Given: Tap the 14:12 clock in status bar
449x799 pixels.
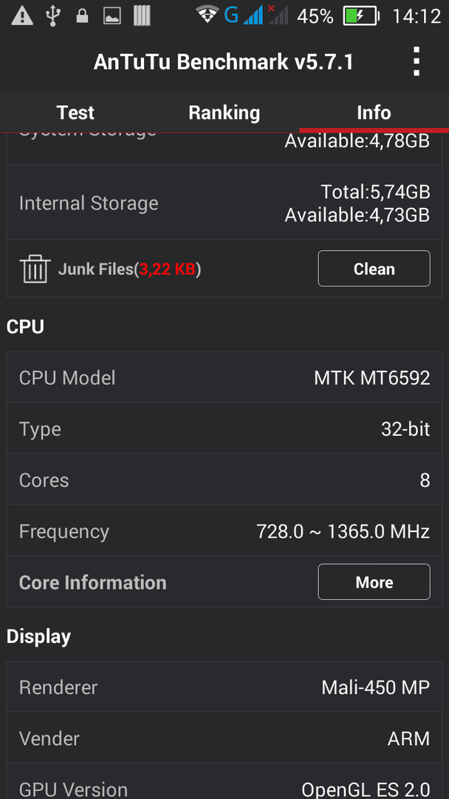Looking at the screenshot, I should (416, 16).
